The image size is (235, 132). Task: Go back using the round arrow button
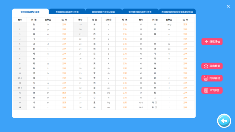coord(224,121)
